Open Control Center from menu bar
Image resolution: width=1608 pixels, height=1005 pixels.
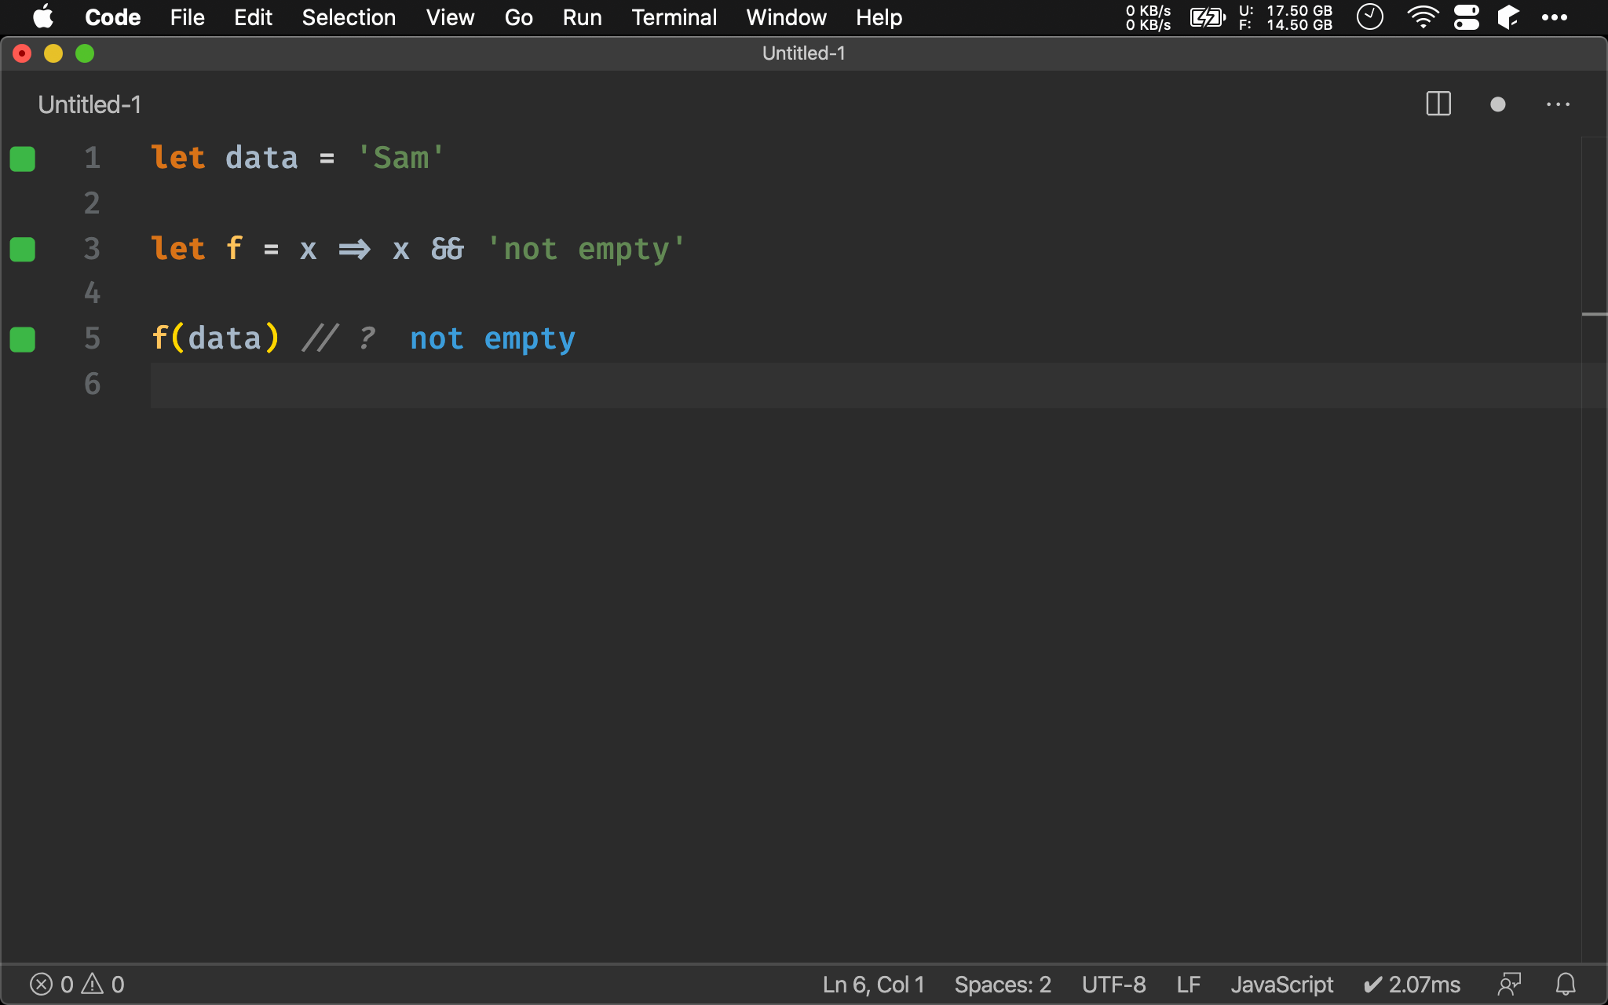[x=1466, y=16]
